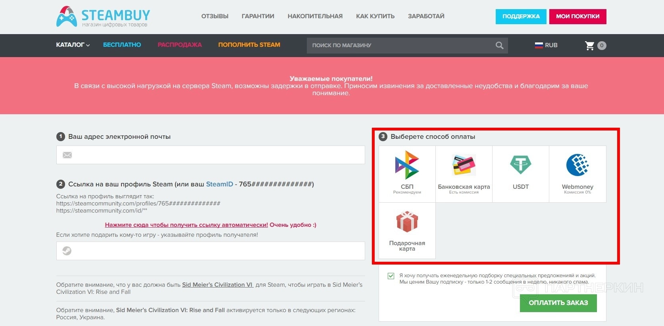Image resolution: width=664 pixels, height=326 pixels.
Task: Click the email address input field
Action: [210, 155]
